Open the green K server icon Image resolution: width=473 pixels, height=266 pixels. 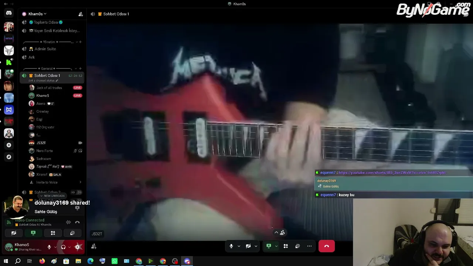9,62
